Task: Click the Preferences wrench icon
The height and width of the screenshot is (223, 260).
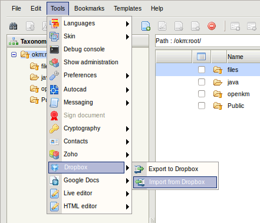Action: (54, 76)
